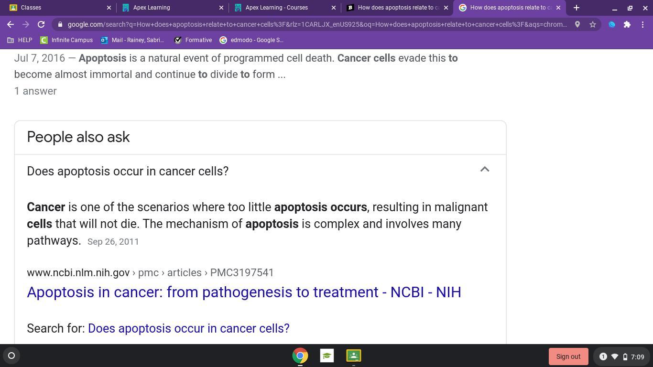Open the Extensions puzzle icon
The image size is (653, 367).
627,24
